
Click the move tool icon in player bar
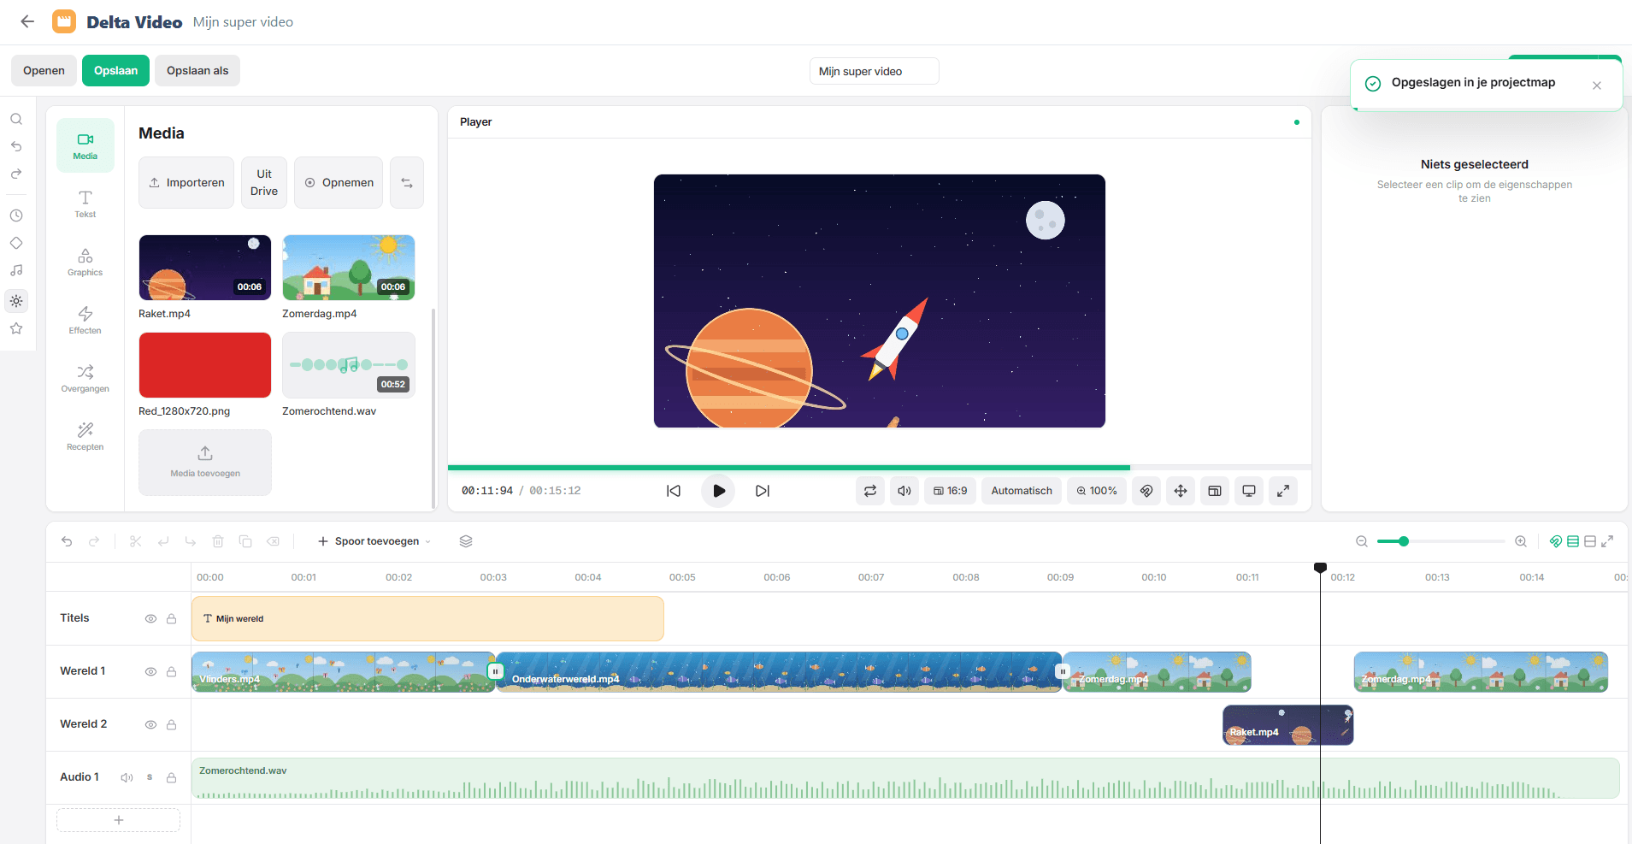click(x=1181, y=491)
